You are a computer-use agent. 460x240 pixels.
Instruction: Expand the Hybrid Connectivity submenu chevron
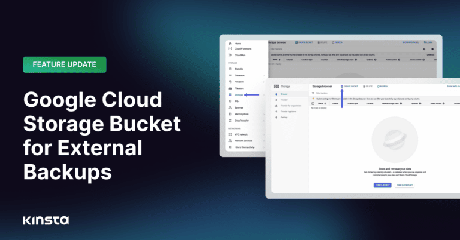tap(264, 147)
